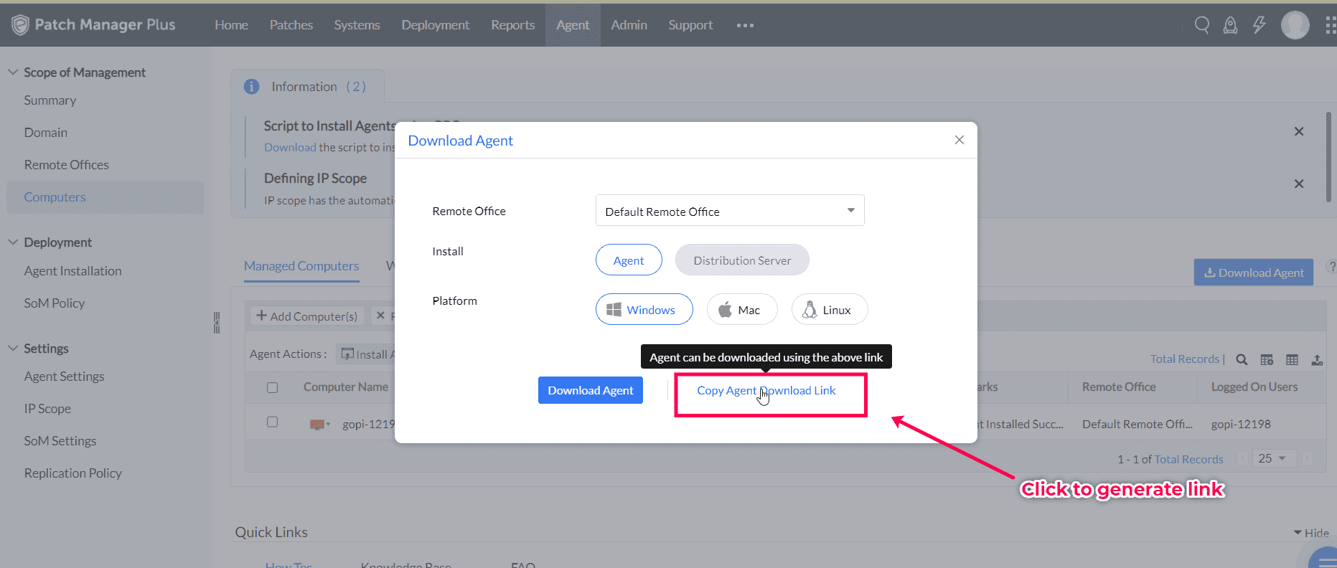1337x568 pixels.
Task: Click the X button beside Add Computer(s)
Action: tap(380, 316)
